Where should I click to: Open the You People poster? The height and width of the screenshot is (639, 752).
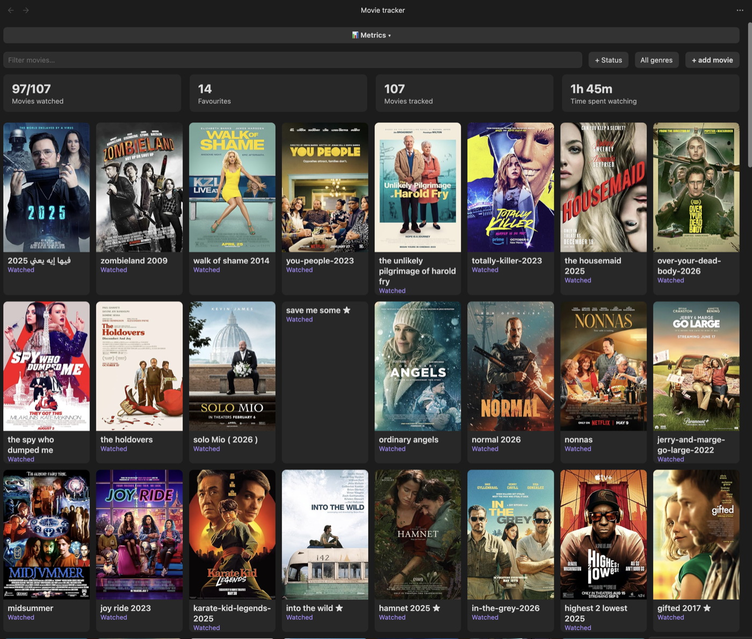tap(325, 187)
